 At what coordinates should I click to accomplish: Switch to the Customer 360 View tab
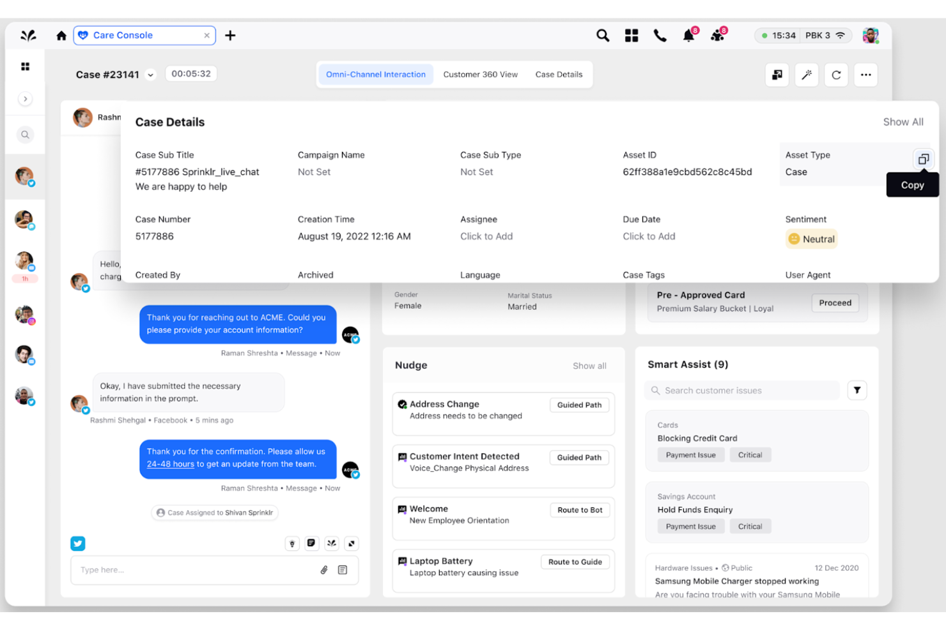[481, 74]
